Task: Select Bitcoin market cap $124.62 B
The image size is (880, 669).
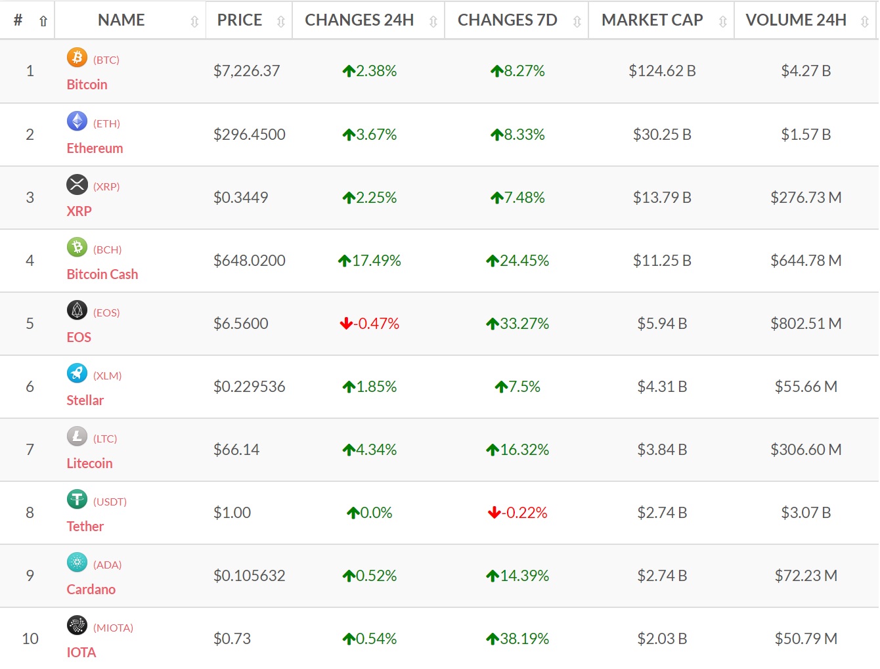Action: 662,71
